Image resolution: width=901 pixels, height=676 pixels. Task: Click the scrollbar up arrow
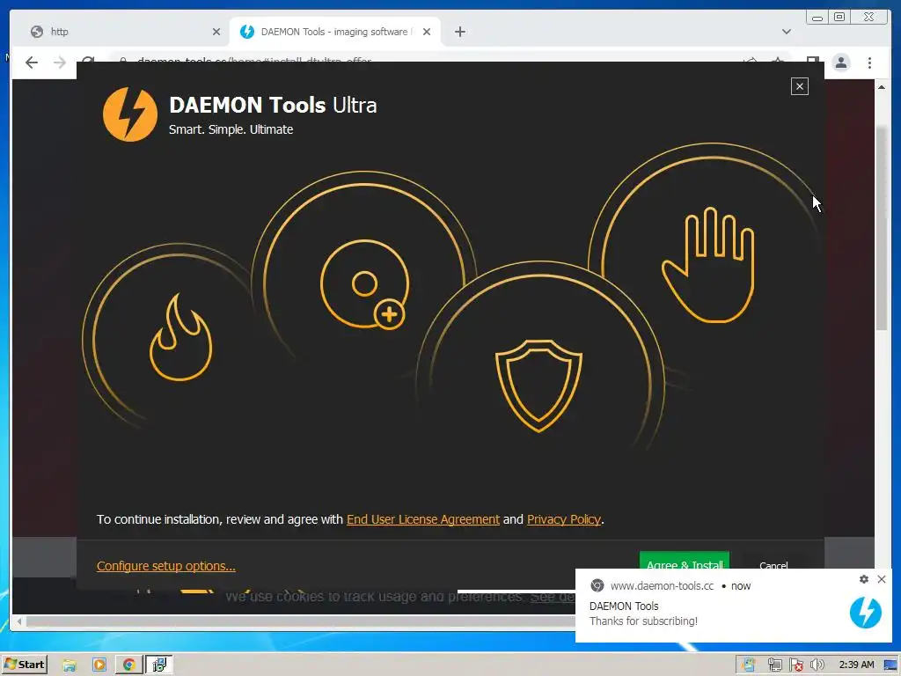(881, 87)
